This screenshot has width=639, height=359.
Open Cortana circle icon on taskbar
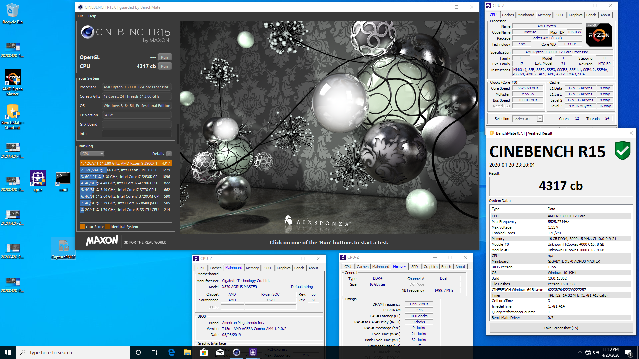[138, 352]
